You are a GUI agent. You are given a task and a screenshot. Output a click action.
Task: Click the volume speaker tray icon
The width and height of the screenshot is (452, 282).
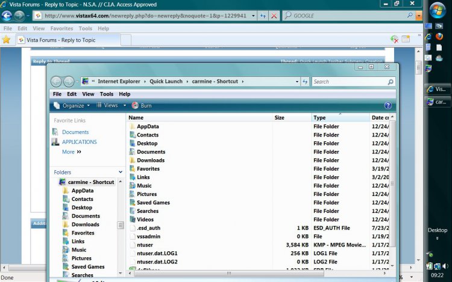(x=445, y=266)
